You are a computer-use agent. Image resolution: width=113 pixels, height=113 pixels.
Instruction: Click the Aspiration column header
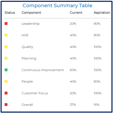click(x=102, y=13)
